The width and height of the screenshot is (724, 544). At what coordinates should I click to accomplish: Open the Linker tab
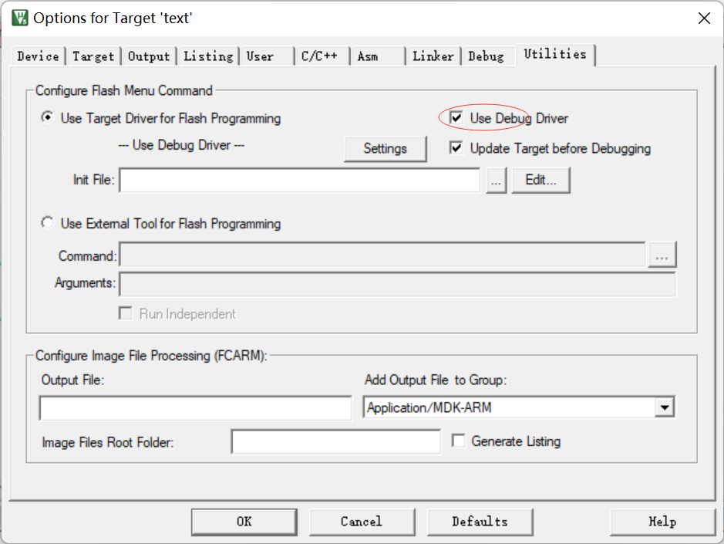(433, 56)
